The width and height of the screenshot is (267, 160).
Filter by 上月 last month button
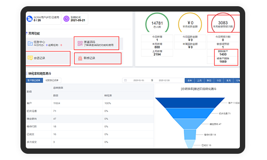click(x=199, y=80)
